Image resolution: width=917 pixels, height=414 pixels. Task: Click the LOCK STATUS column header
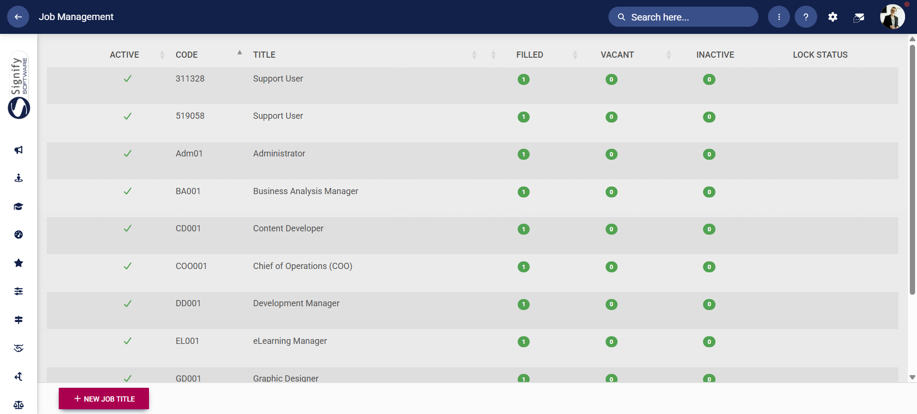click(820, 55)
